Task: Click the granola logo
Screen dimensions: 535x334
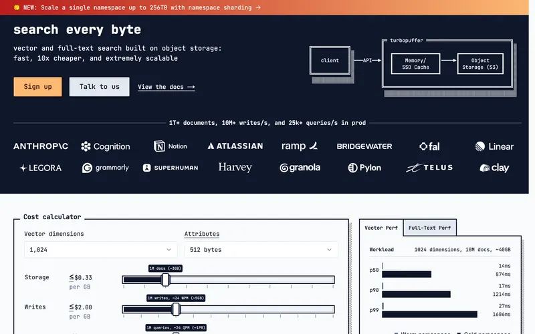Action: click(x=300, y=168)
